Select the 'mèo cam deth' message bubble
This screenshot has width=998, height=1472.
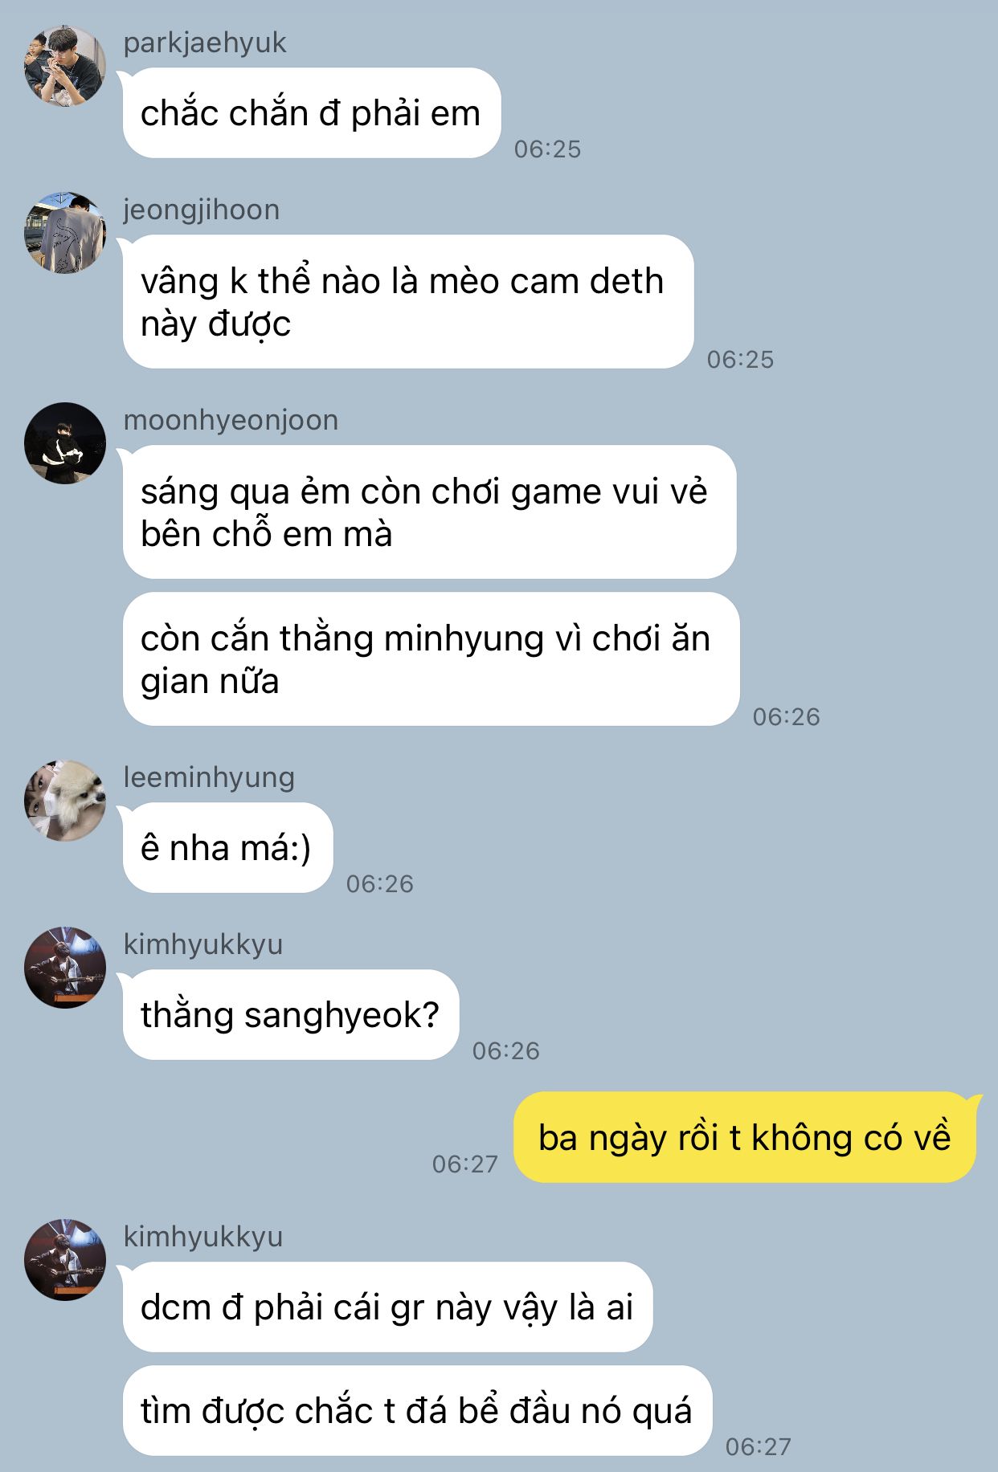[408, 302]
